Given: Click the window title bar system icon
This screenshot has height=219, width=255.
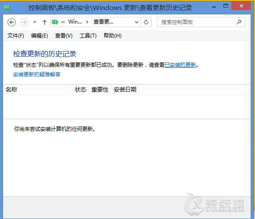Looking at the screenshot, I should point(7,7).
